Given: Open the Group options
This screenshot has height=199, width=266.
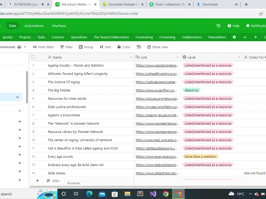Looking at the screenshot, I should tap(86, 47).
